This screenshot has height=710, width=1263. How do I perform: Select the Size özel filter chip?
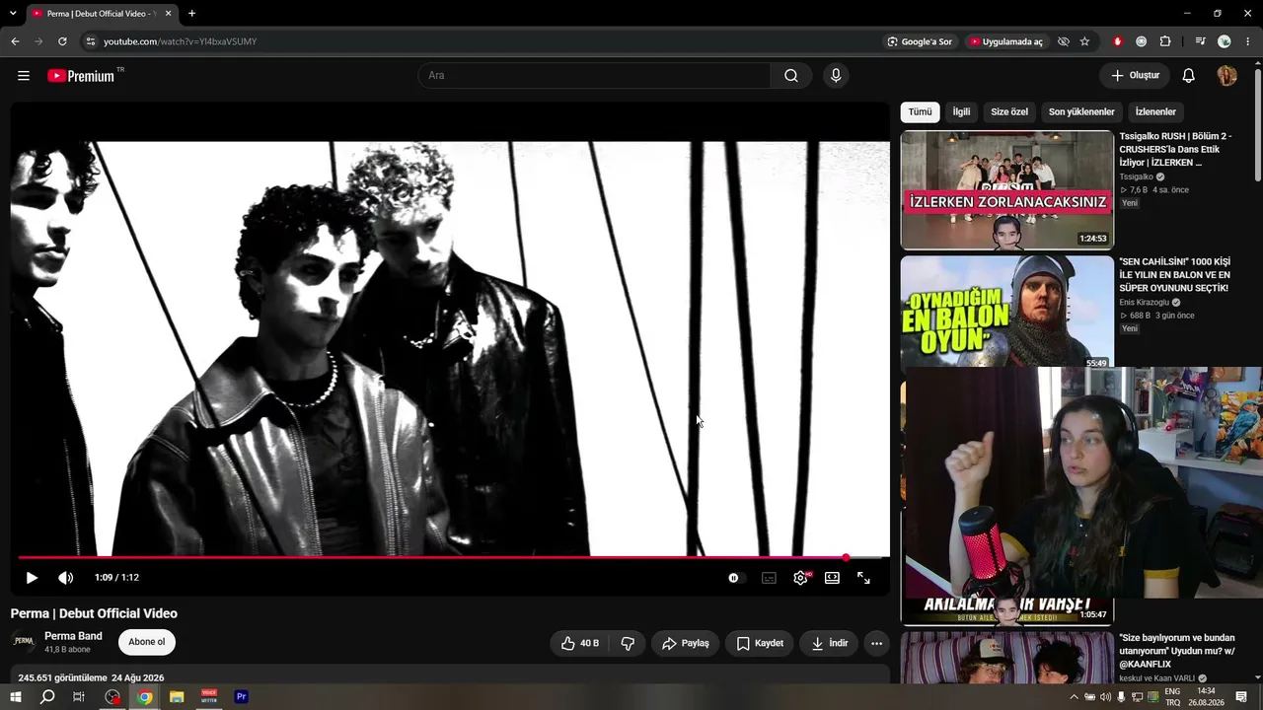coord(1009,112)
